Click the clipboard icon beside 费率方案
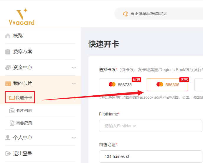The height and width of the screenshot is (163, 203). [8, 52]
